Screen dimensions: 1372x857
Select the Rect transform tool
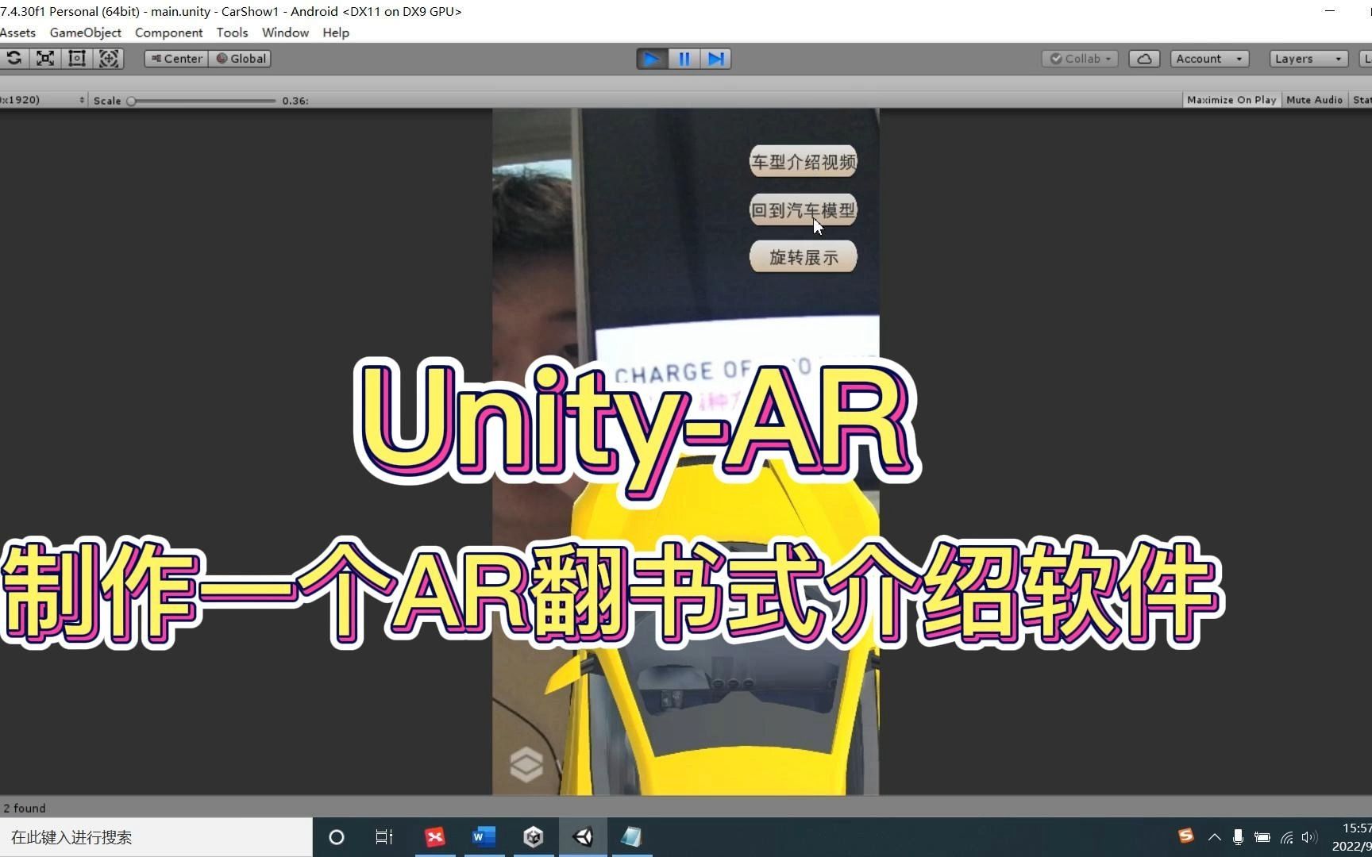(77, 58)
